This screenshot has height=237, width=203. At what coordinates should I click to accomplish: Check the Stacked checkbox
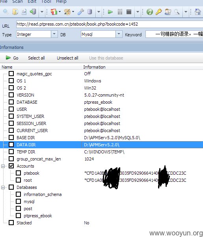point(11,223)
